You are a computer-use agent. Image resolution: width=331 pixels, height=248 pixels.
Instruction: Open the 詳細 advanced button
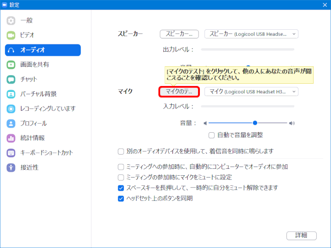(302, 236)
